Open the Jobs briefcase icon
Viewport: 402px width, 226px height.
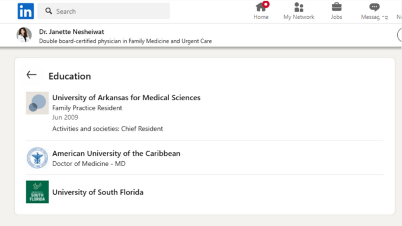[336, 7]
